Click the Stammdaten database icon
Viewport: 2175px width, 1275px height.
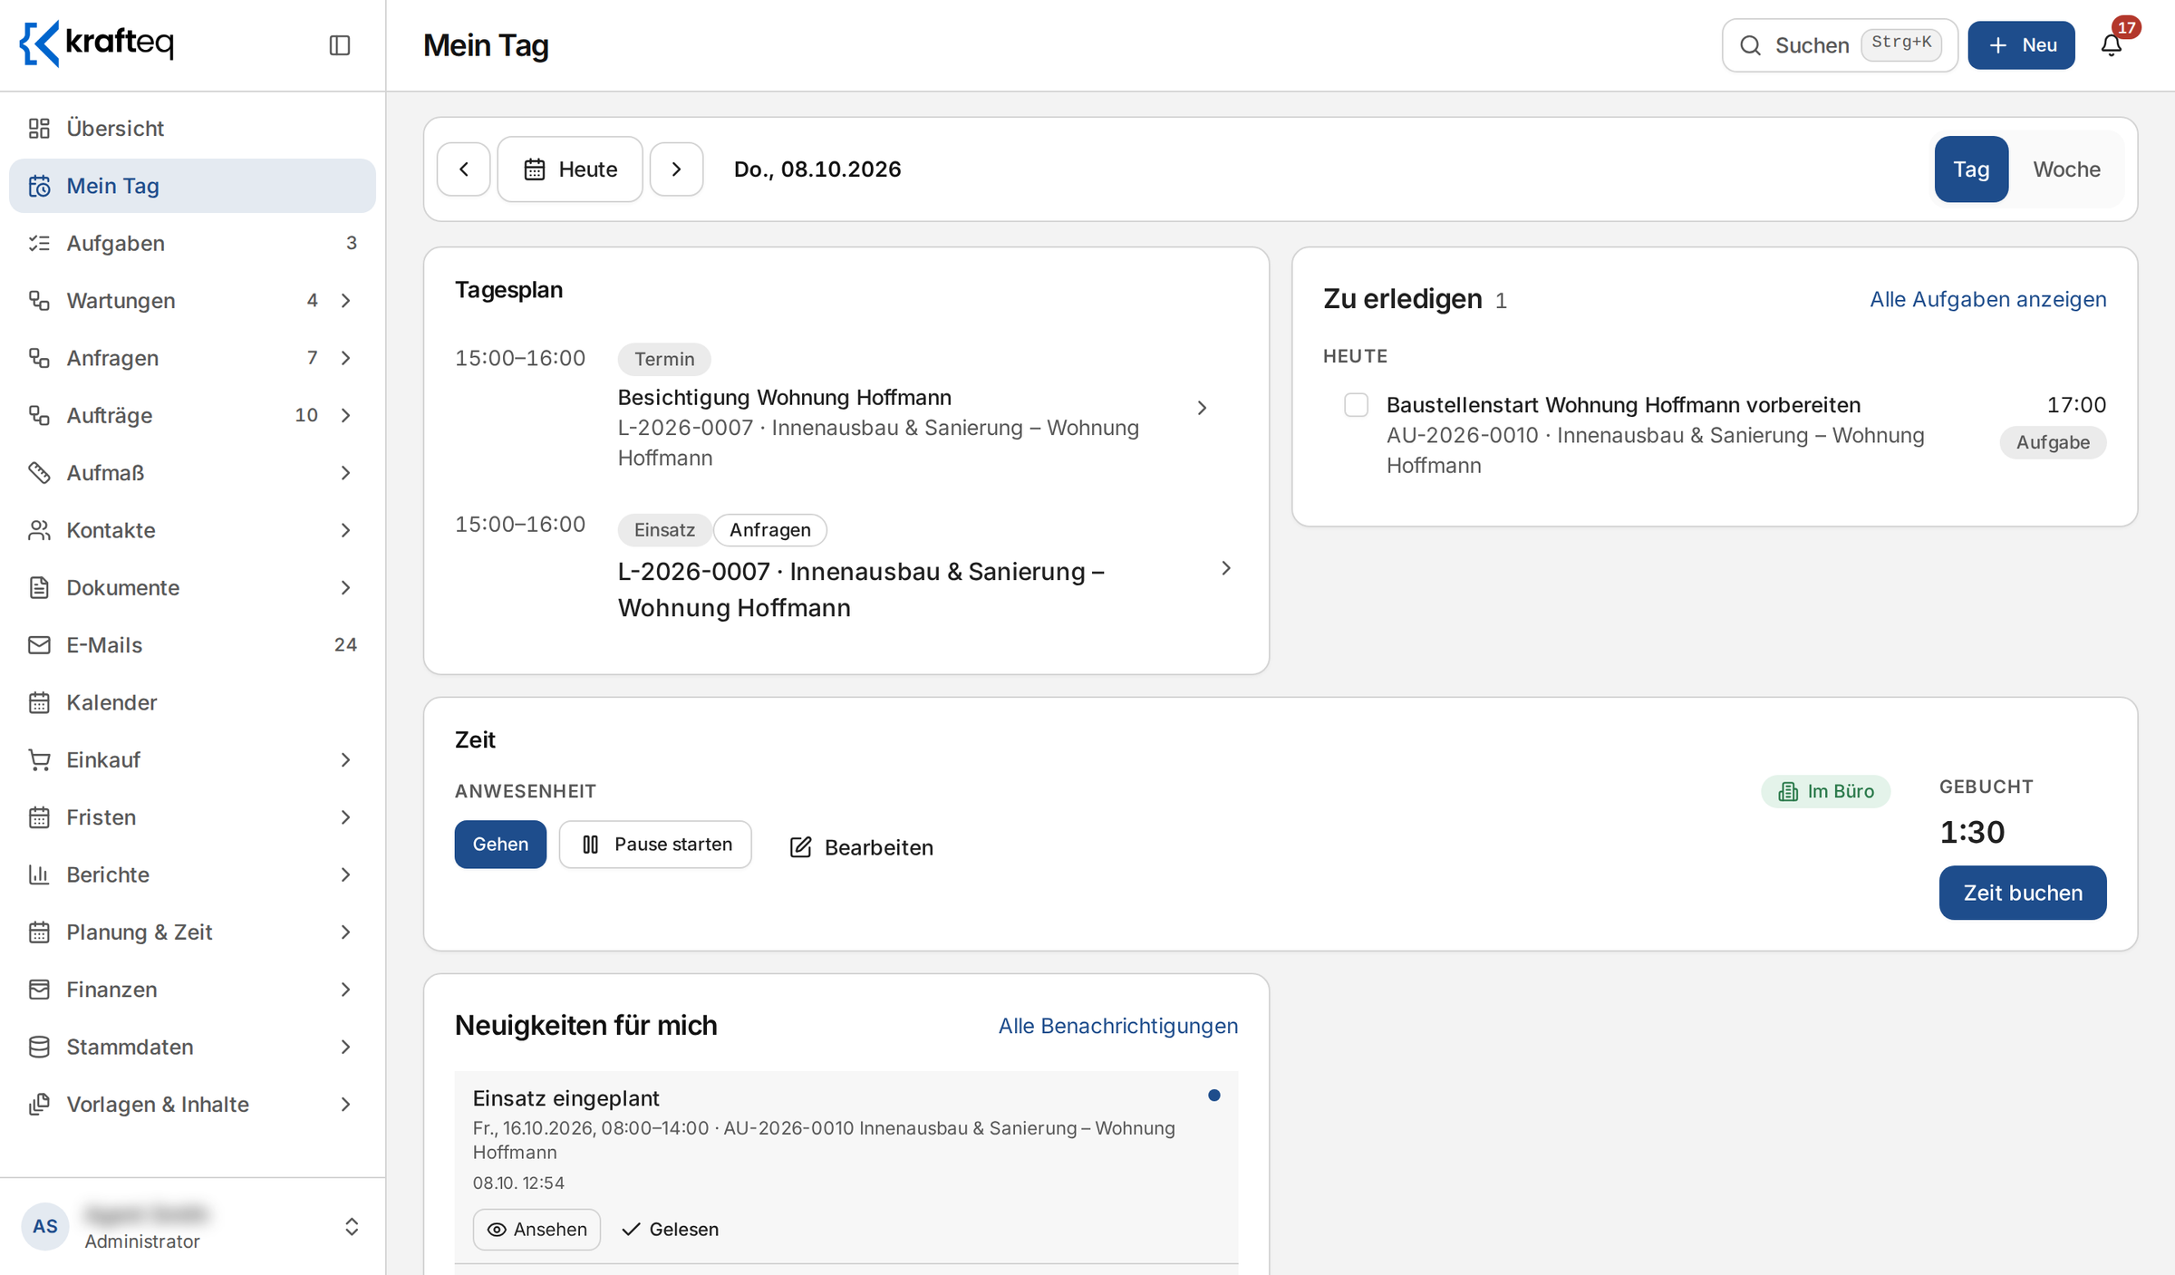[39, 1047]
